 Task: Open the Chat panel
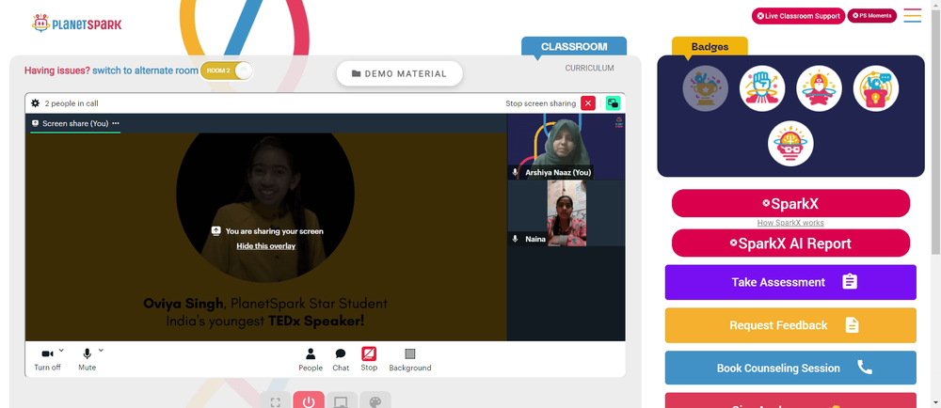pos(341,359)
